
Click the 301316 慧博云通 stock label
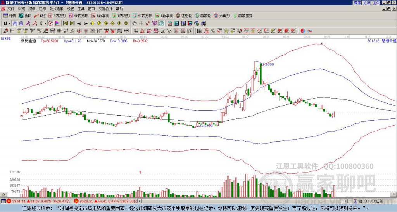coord(381,41)
